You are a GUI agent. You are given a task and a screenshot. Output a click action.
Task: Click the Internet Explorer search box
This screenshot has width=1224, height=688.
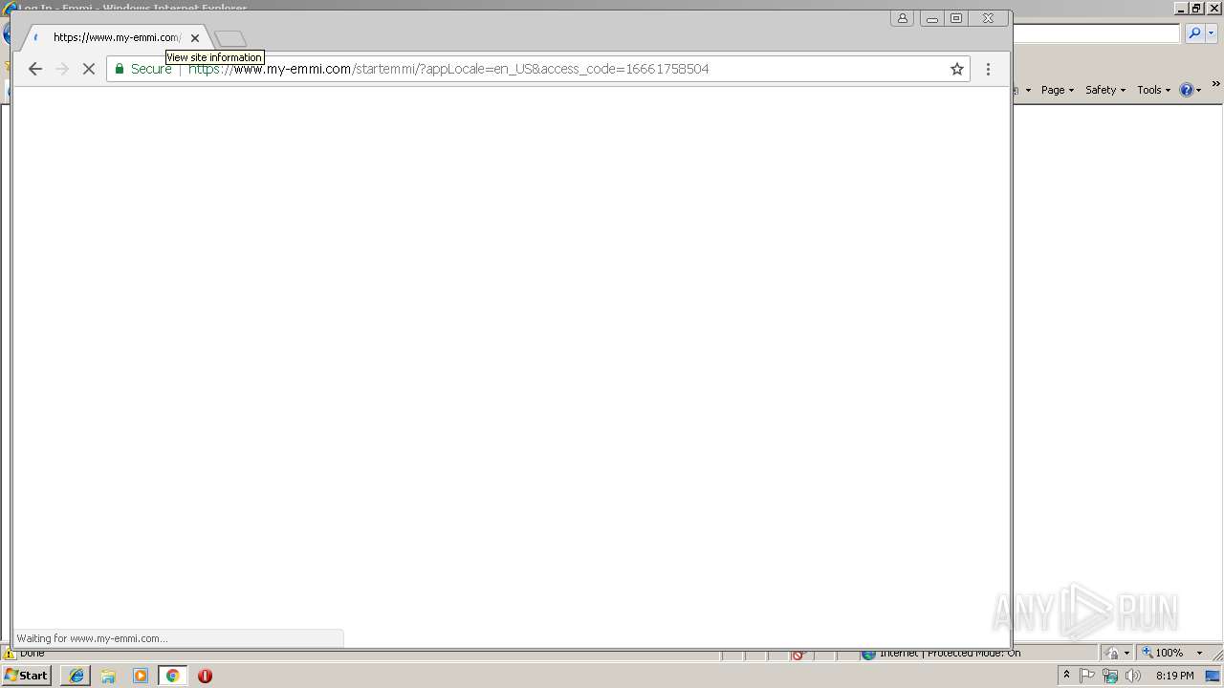(1096, 33)
